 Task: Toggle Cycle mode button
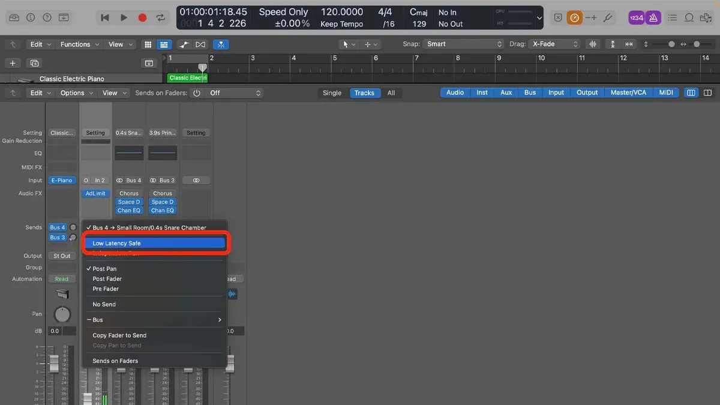tap(161, 18)
